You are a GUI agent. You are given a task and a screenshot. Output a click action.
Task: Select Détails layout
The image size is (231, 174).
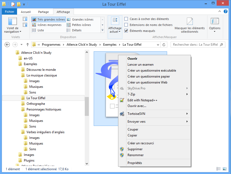point(74,30)
